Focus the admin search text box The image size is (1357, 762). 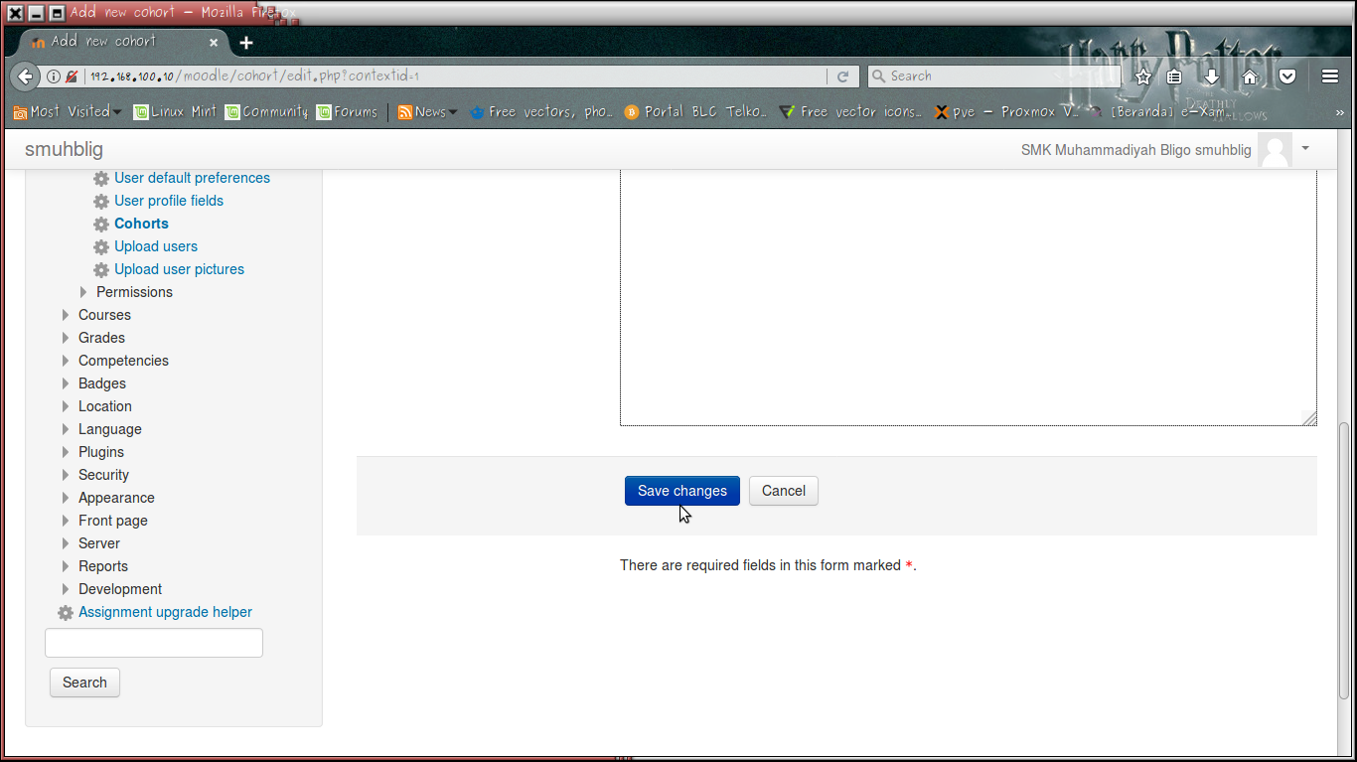(x=154, y=643)
